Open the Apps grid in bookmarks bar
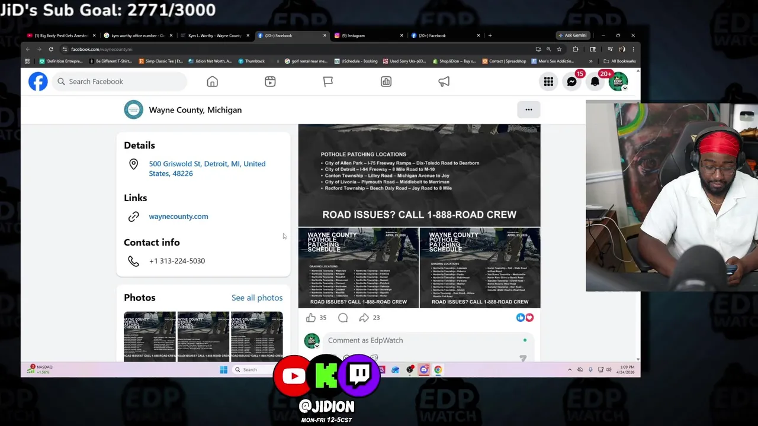Image resolution: width=758 pixels, height=426 pixels. coord(27,61)
